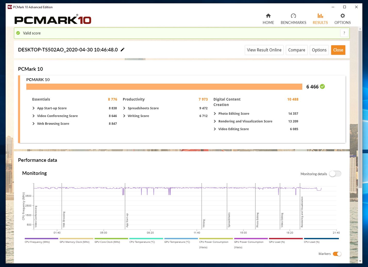Click Digital Content Creation score 10 488
Viewport: 368px width, 267px height.
click(x=293, y=99)
